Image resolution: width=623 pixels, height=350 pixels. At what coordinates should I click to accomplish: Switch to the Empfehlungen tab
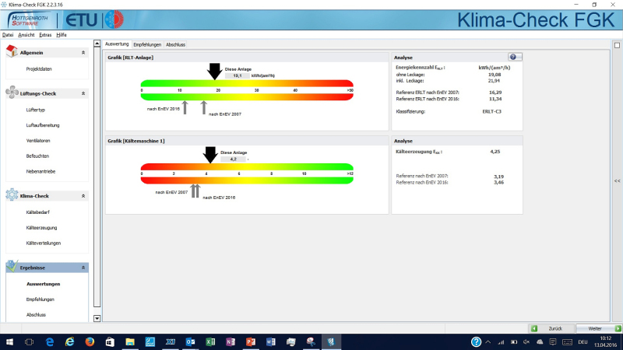coord(147,44)
